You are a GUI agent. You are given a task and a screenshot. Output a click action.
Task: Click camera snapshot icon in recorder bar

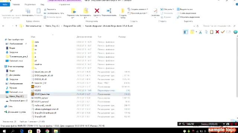228,124
